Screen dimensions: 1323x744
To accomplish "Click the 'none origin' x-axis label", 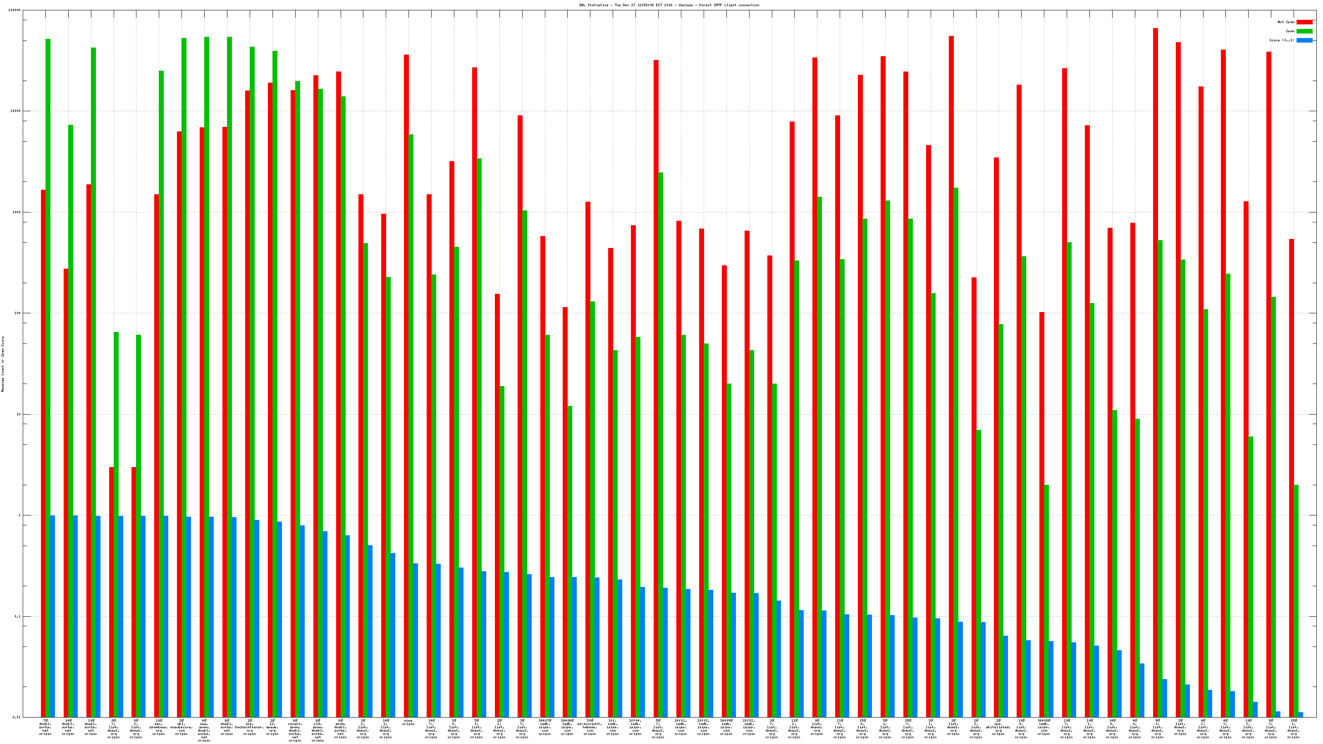I will [408, 723].
